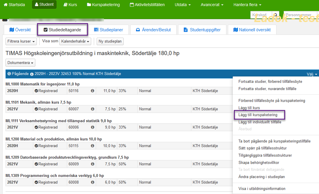
Task: Expand the Kalenderhalvår view selector
Action: click(x=75, y=41)
